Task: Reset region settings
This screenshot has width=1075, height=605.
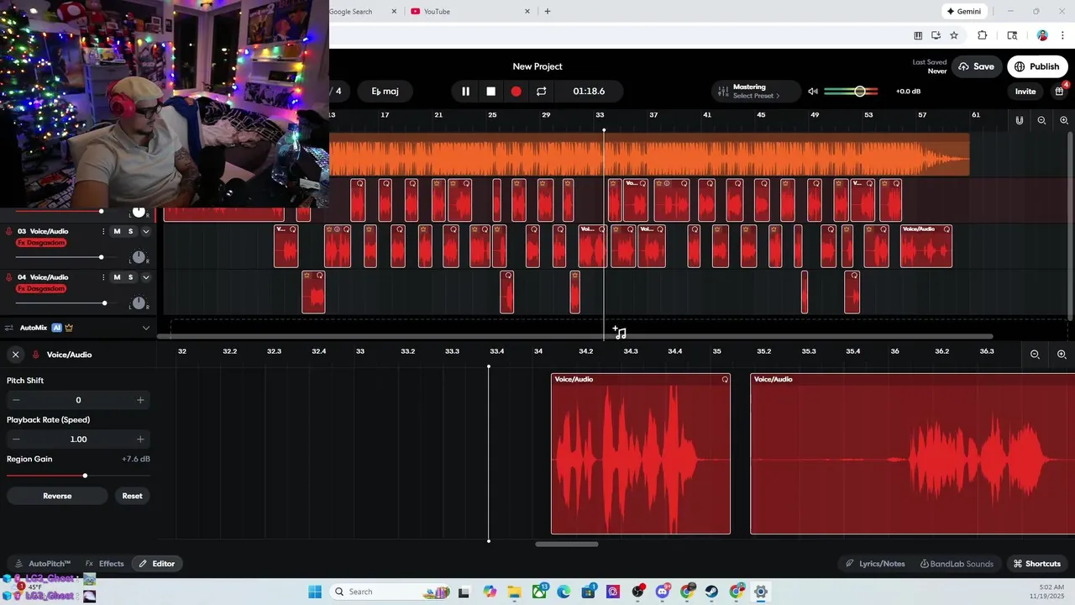Action: [x=132, y=496]
